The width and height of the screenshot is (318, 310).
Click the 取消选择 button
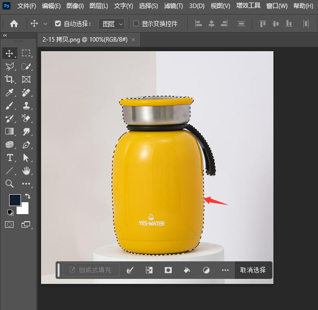point(253,270)
